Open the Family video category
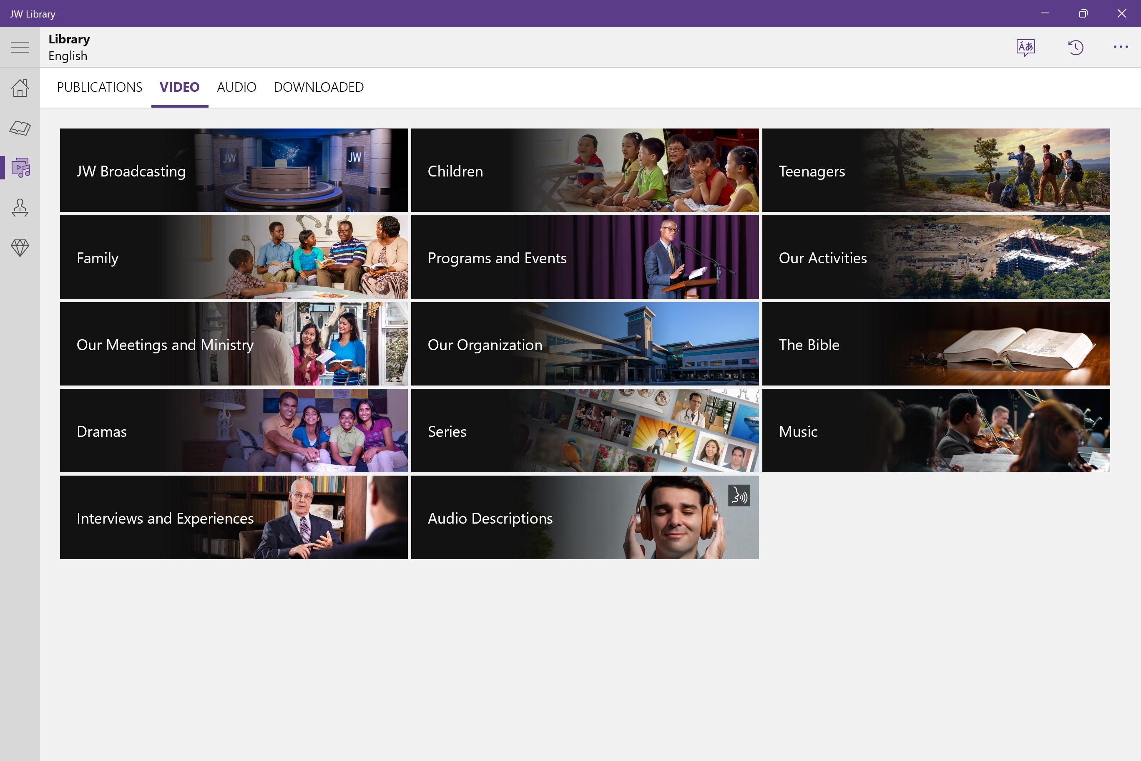 [x=234, y=257]
